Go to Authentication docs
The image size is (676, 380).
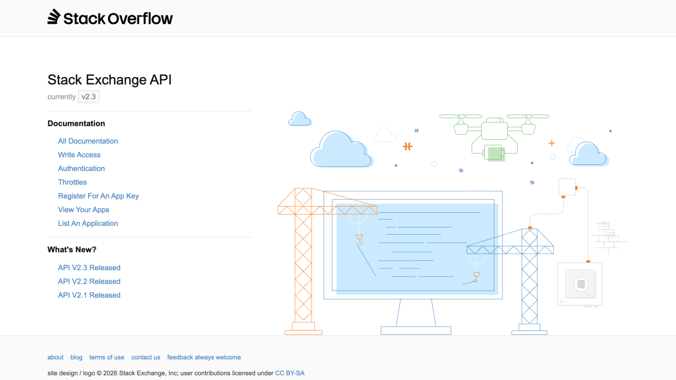pyautogui.click(x=81, y=168)
